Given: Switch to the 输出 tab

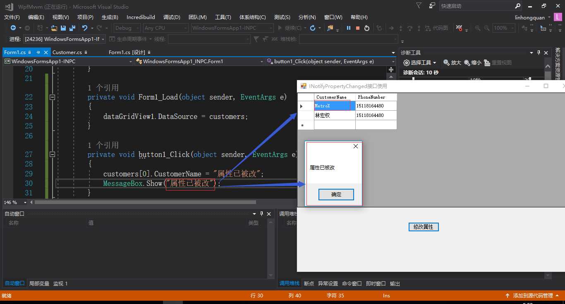Looking at the screenshot, I should click(x=395, y=283).
